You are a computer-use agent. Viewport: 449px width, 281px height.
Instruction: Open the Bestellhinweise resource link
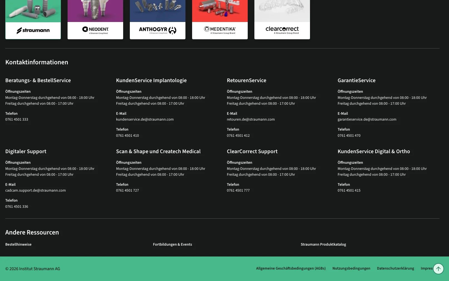coord(18,245)
